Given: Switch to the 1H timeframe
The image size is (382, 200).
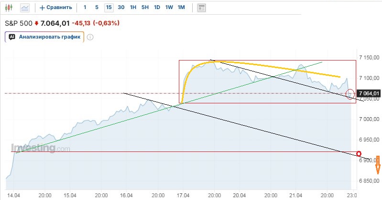Looking at the screenshot, I should 133,8.
